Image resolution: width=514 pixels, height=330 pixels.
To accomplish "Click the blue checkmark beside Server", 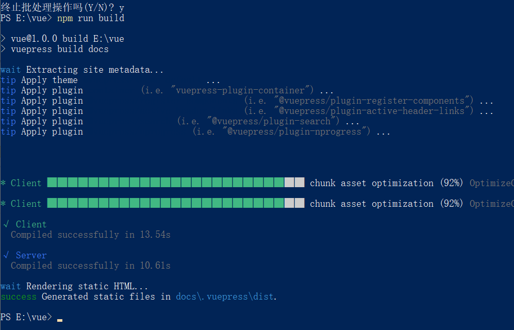I will 6,255.
